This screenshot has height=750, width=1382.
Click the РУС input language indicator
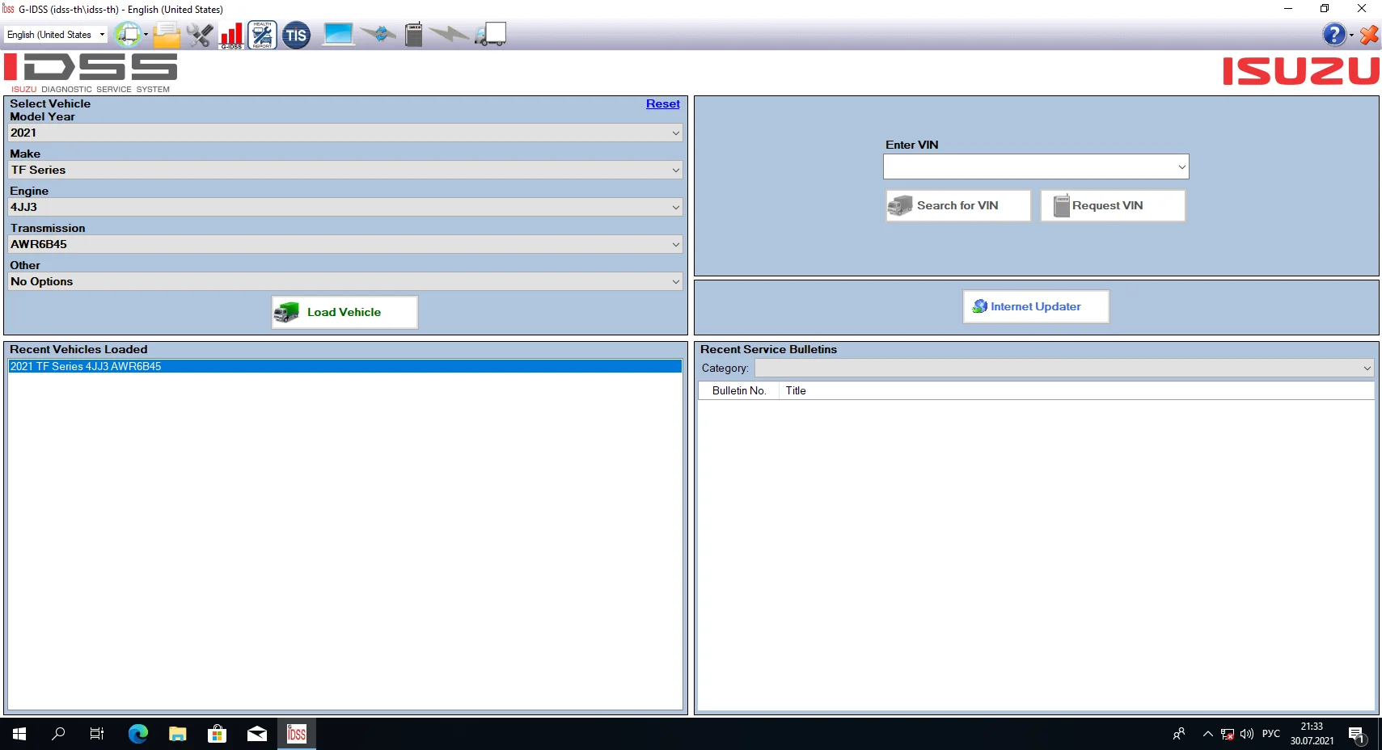click(x=1271, y=734)
